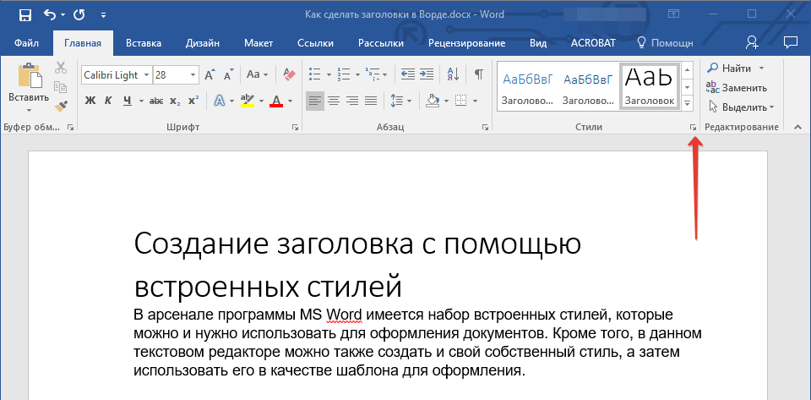This screenshot has width=811, height=400.
Task: Switch to the Вставка tab
Action: [144, 43]
